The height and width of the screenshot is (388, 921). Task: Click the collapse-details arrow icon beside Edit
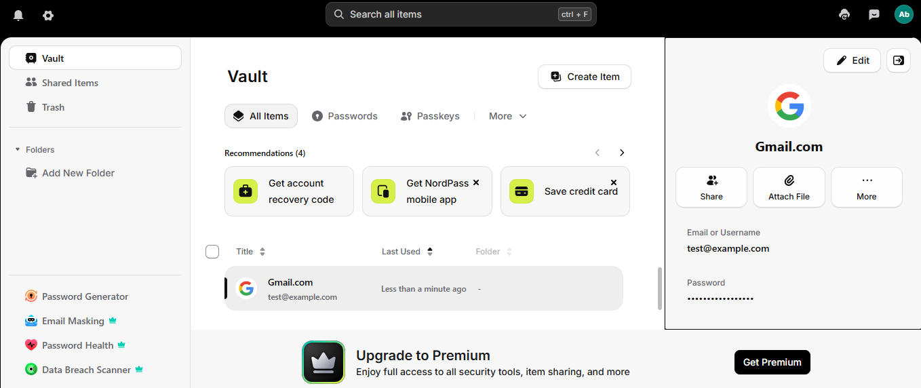click(x=899, y=60)
